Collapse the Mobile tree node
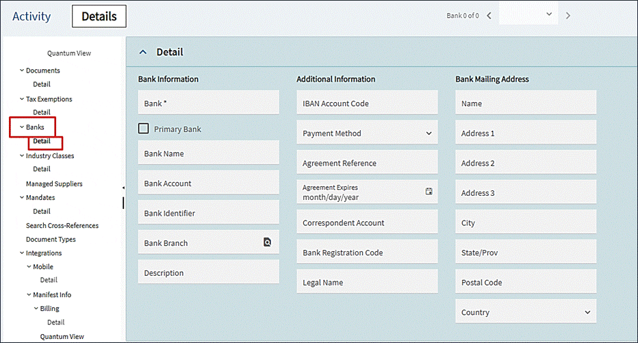This screenshot has width=638, height=343. tap(29, 266)
